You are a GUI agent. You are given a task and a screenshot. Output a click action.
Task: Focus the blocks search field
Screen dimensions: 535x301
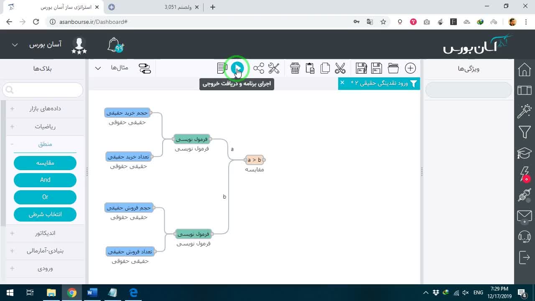43,90
